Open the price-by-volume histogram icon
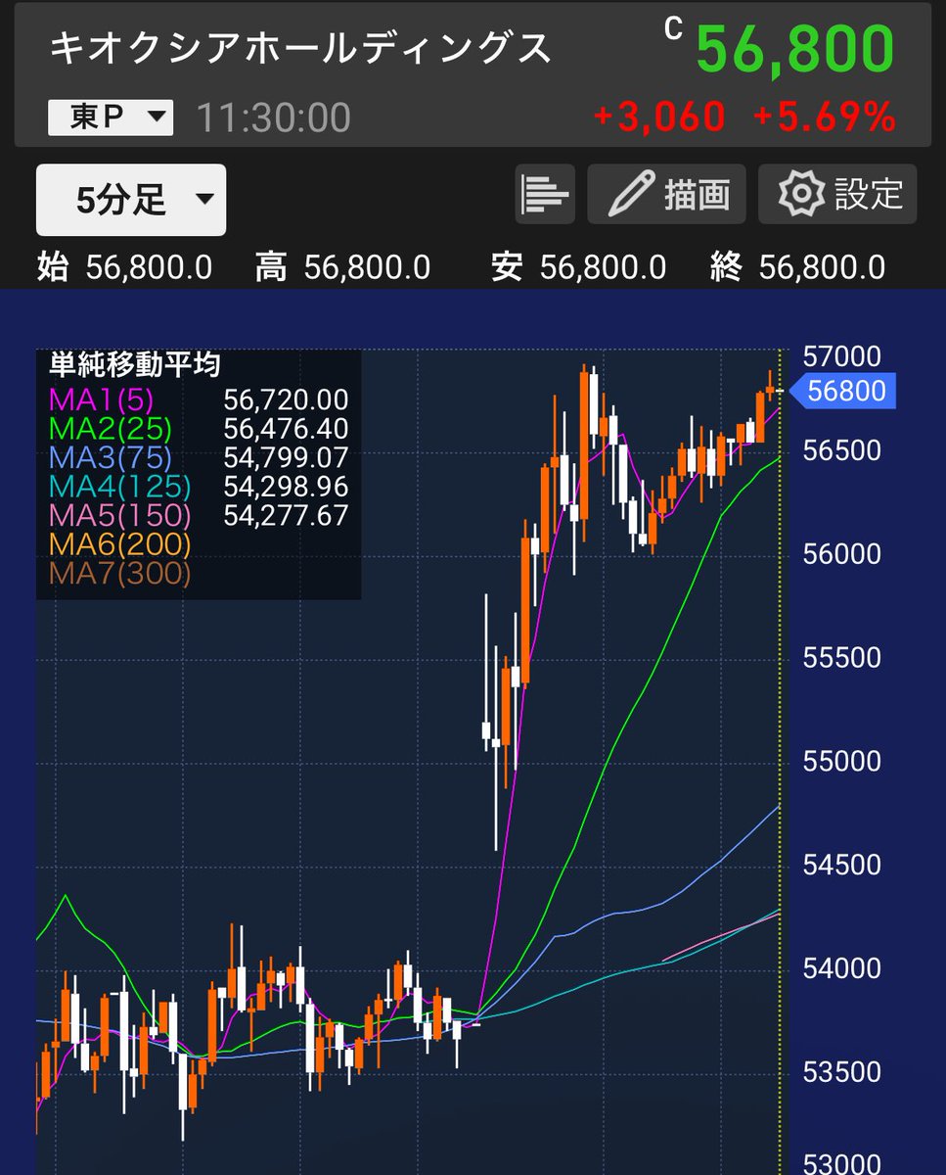This screenshot has width=946, height=1175. [x=545, y=194]
